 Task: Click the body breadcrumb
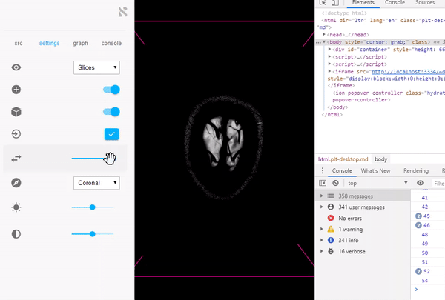(380, 159)
